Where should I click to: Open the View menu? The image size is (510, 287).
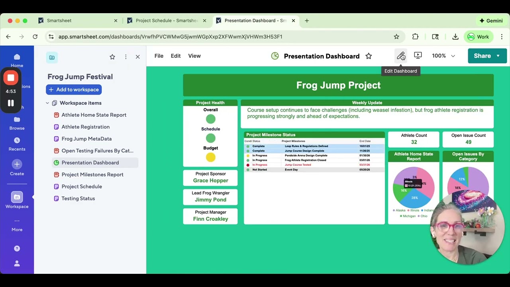pyautogui.click(x=194, y=56)
